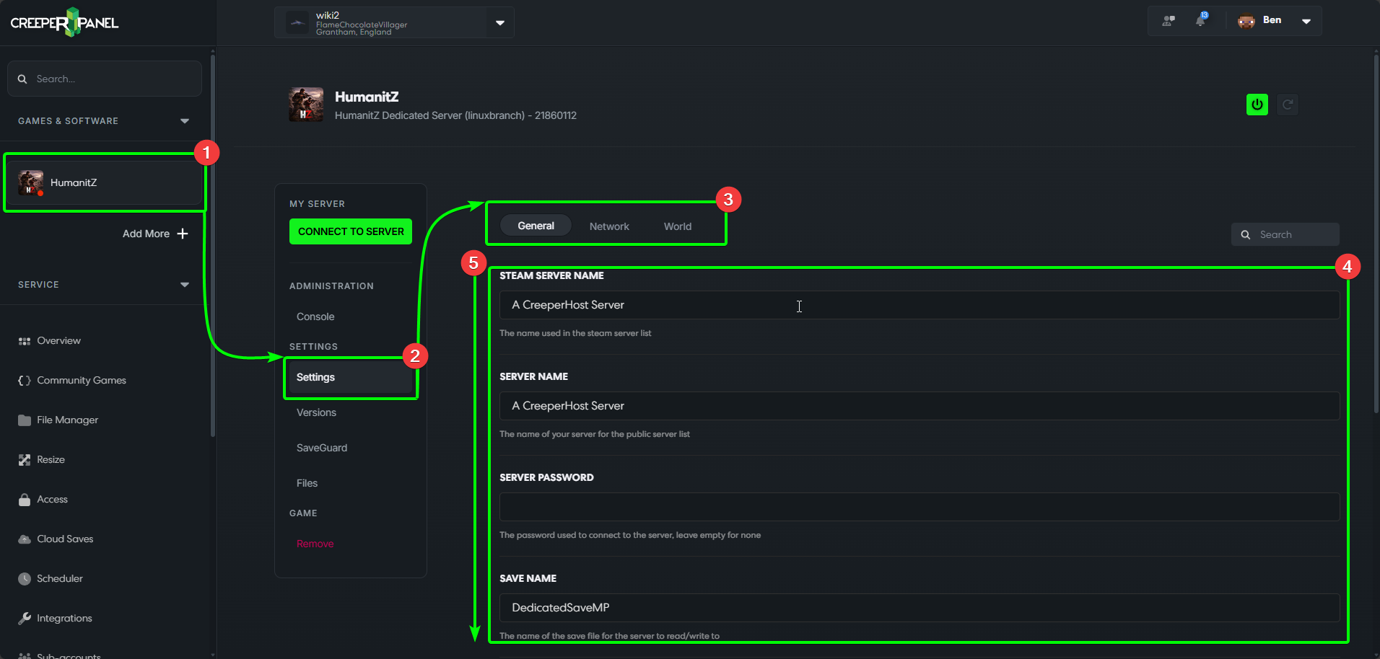The width and height of the screenshot is (1380, 659).
Task: Open the Ben account dropdown menu
Action: 1306,21
